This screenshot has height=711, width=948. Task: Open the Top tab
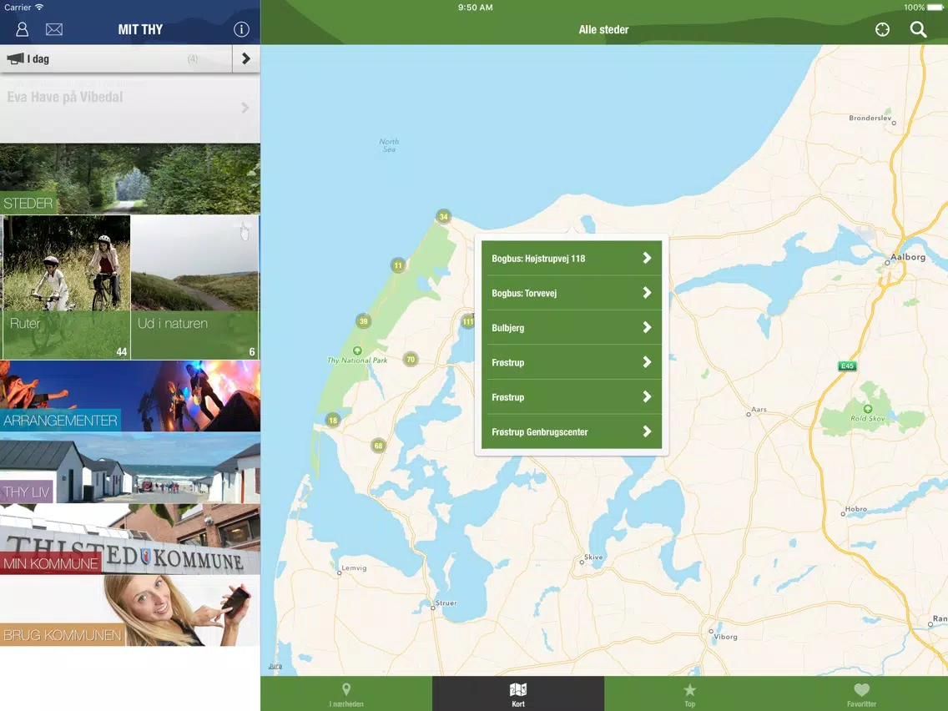pos(690,694)
